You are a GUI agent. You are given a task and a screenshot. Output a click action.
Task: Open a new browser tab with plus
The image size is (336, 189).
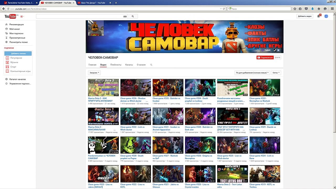[116, 3]
